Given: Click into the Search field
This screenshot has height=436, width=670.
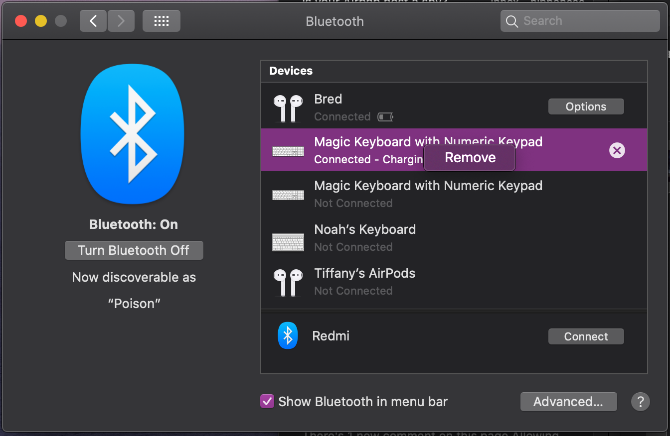Looking at the screenshot, I should pos(580,21).
